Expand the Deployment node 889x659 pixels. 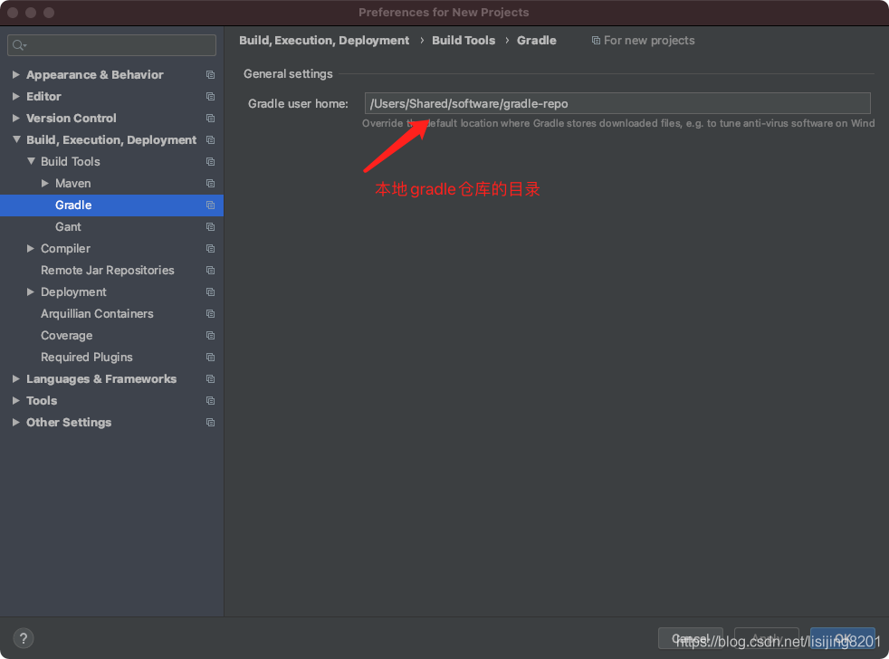31,291
